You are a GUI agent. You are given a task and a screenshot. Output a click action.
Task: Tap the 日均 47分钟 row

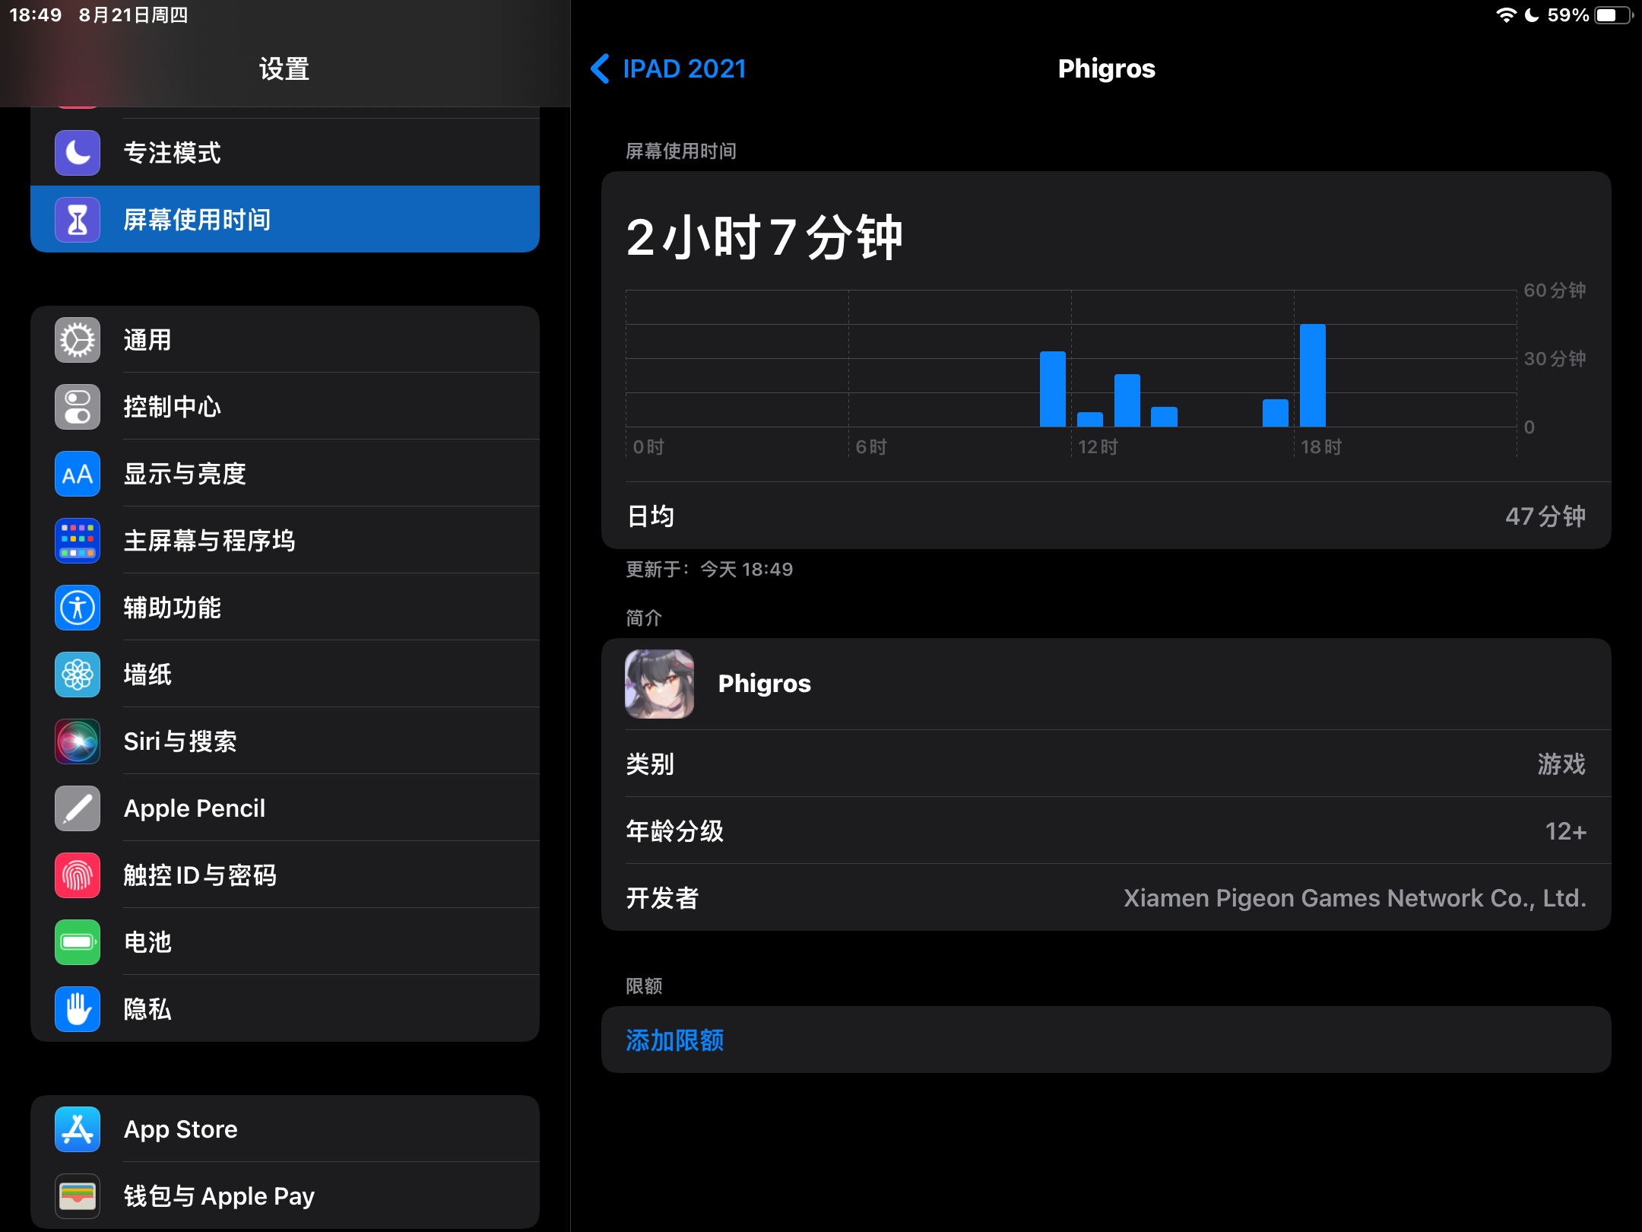[1106, 516]
